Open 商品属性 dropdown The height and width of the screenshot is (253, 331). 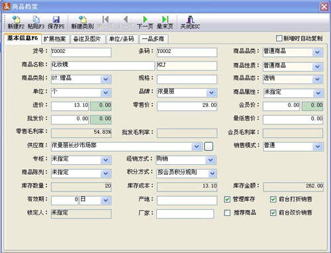point(318,93)
